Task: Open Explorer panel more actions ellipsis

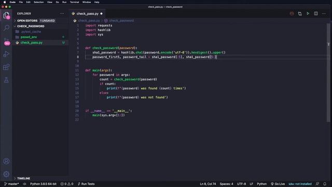Action: (x=62, y=14)
